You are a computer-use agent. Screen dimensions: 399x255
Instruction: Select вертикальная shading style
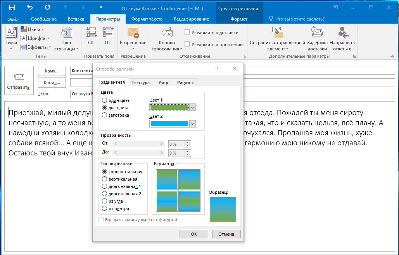(x=104, y=179)
